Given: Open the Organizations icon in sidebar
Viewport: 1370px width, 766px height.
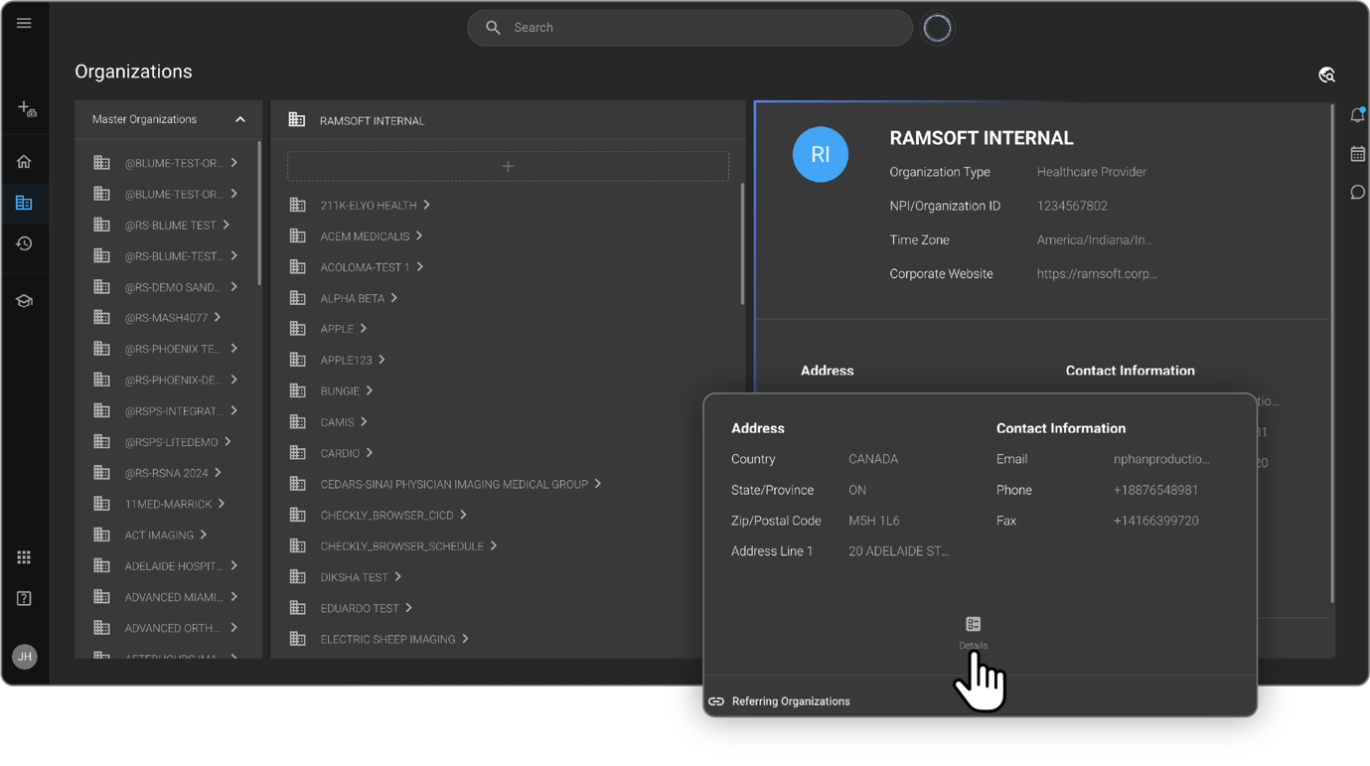Looking at the screenshot, I should pos(24,203).
